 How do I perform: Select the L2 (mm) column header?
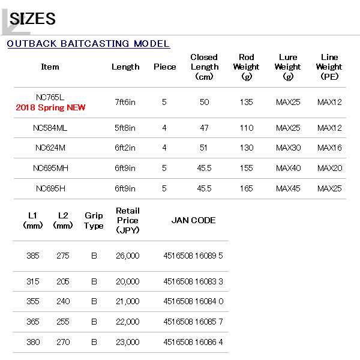point(63,220)
